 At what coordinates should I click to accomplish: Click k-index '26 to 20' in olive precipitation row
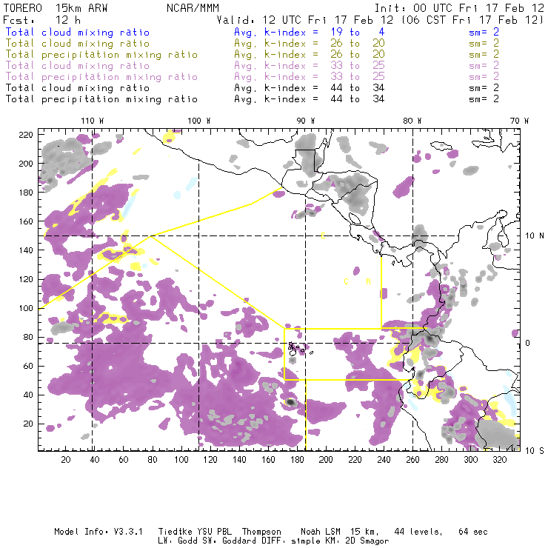click(358, 55)
